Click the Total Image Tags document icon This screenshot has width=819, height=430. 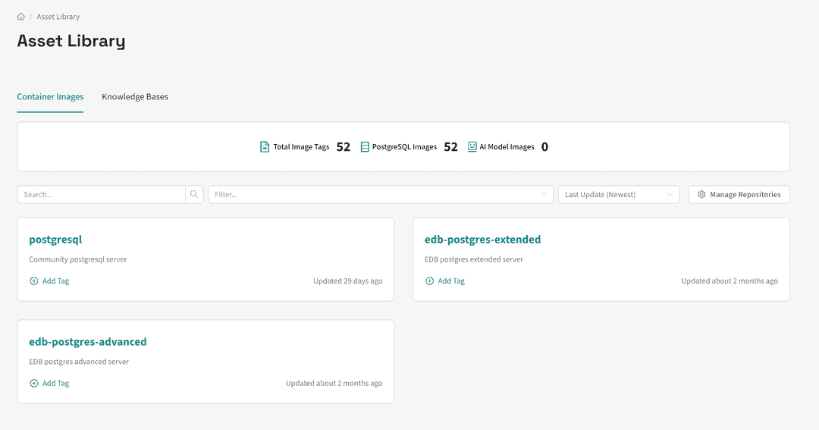265,147
